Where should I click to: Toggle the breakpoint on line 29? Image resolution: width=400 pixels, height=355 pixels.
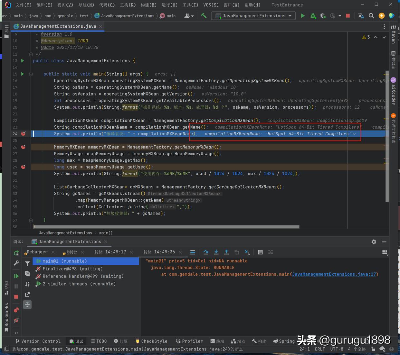(23, 167)
